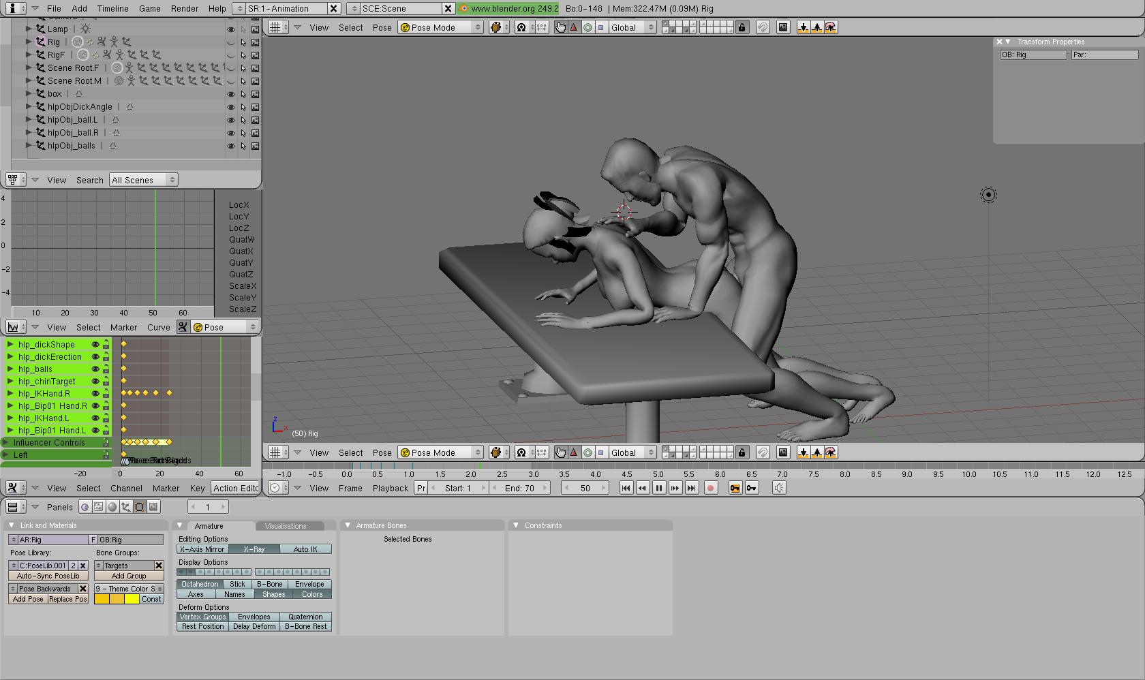Expand the Scene Root.F tree item
Viewport: 1145px width, 680px height.
29,67
